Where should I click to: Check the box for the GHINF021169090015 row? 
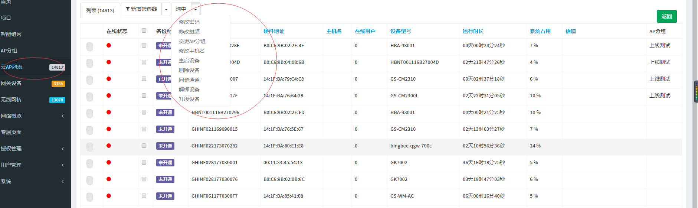(x=144, y=129)
